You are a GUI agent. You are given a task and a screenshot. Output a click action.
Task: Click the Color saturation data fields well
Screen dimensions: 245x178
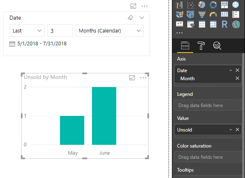[208, 157]
